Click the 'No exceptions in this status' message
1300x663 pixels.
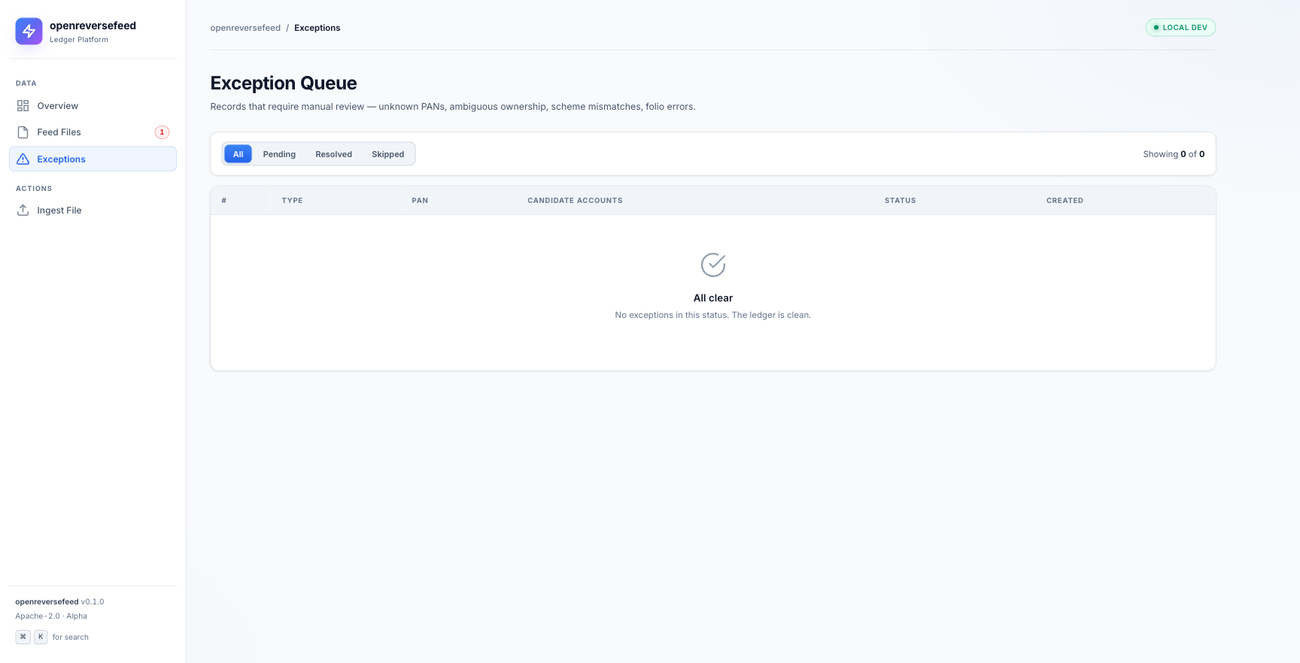(713, 315)
